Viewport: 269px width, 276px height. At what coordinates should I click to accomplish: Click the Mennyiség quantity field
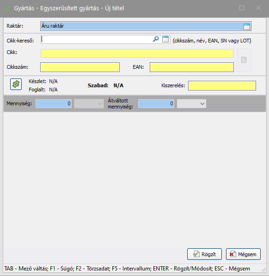pos(54,103)
